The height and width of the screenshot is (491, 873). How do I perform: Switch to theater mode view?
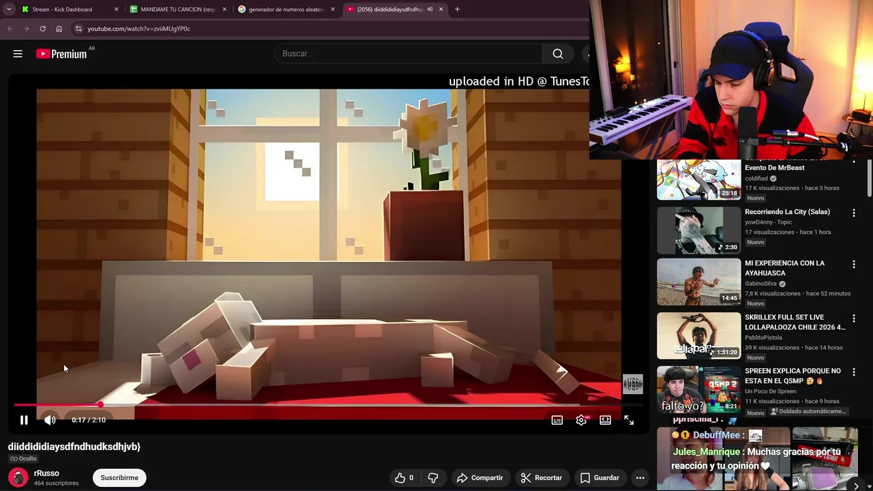point(605,420)
